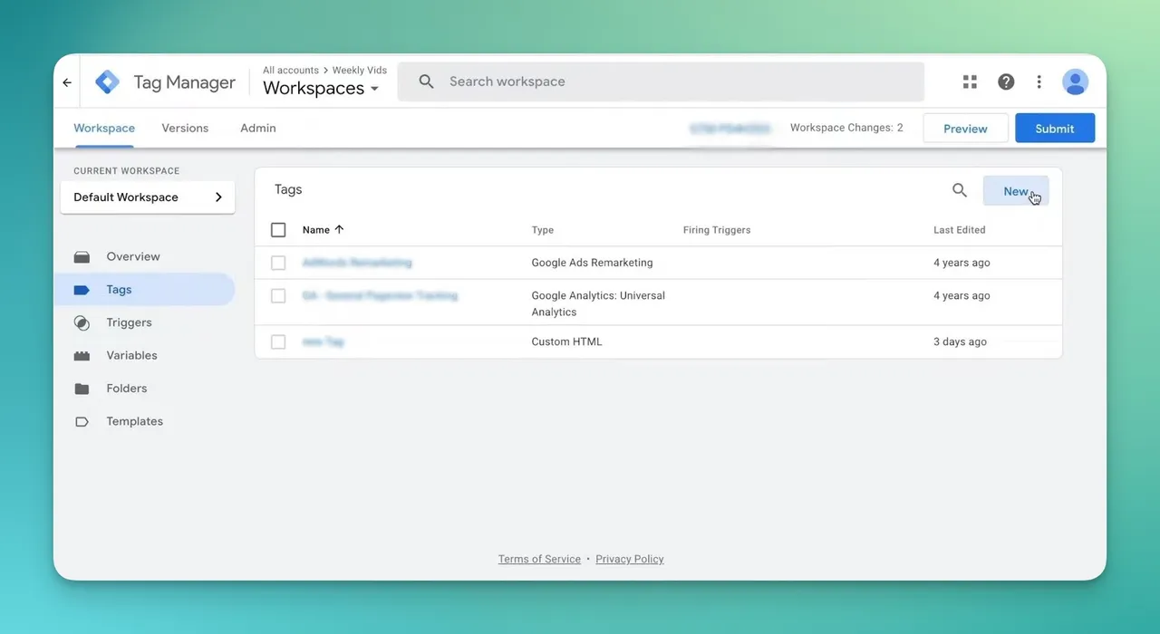Image resolution: width=1160 pixels, height=634 pixels.
Task: Click the Firing Triggers column header
Action: (x=717, y=230)
